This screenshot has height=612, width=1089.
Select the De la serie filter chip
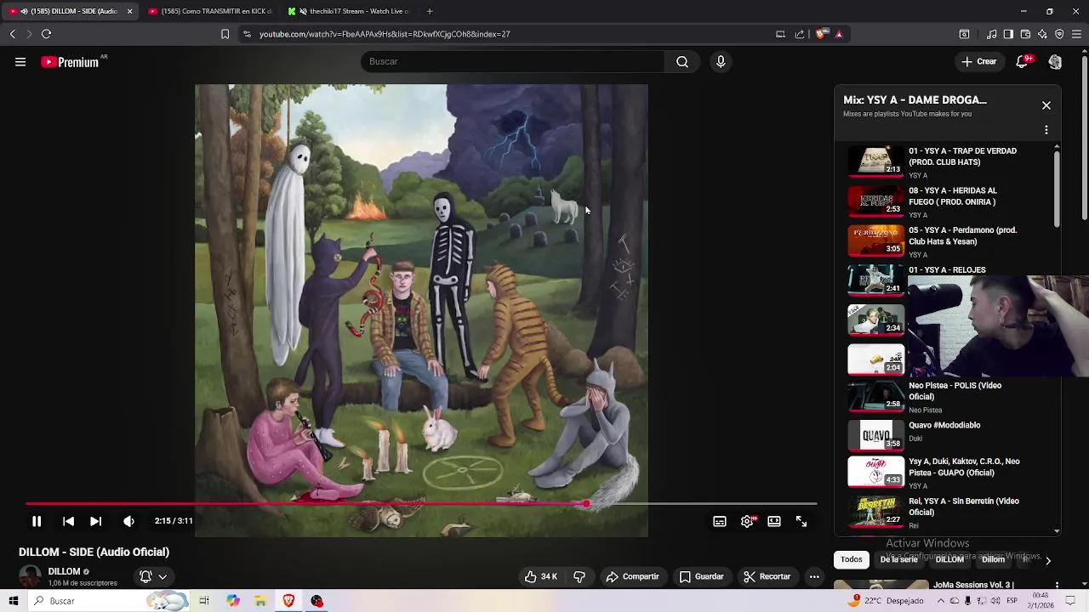pyautogui.click(x=898, y=559)
